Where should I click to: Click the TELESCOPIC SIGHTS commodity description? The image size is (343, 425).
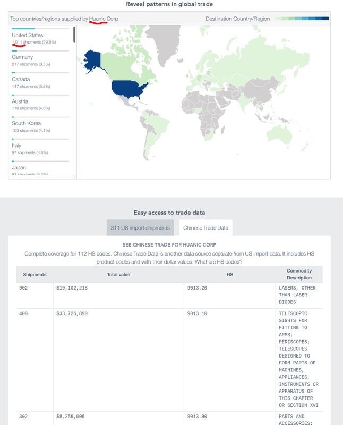pyautogui.click(x=298, y=359)
